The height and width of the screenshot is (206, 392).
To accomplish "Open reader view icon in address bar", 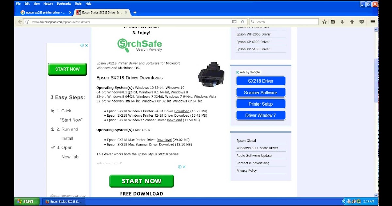I will (x=234, y=22).
